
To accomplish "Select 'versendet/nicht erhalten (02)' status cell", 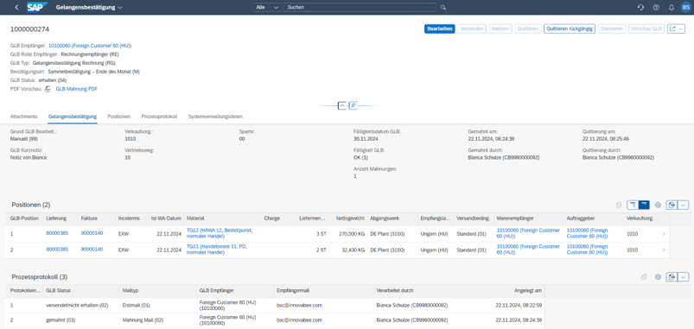I will pos(77,305).
